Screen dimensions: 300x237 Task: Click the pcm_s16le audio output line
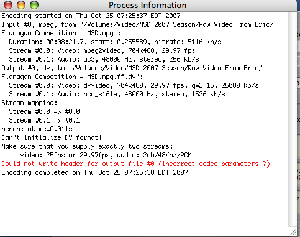click(117, 94)
